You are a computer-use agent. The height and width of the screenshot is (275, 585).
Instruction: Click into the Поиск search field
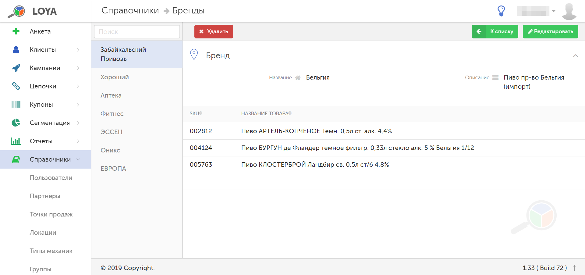137,32
